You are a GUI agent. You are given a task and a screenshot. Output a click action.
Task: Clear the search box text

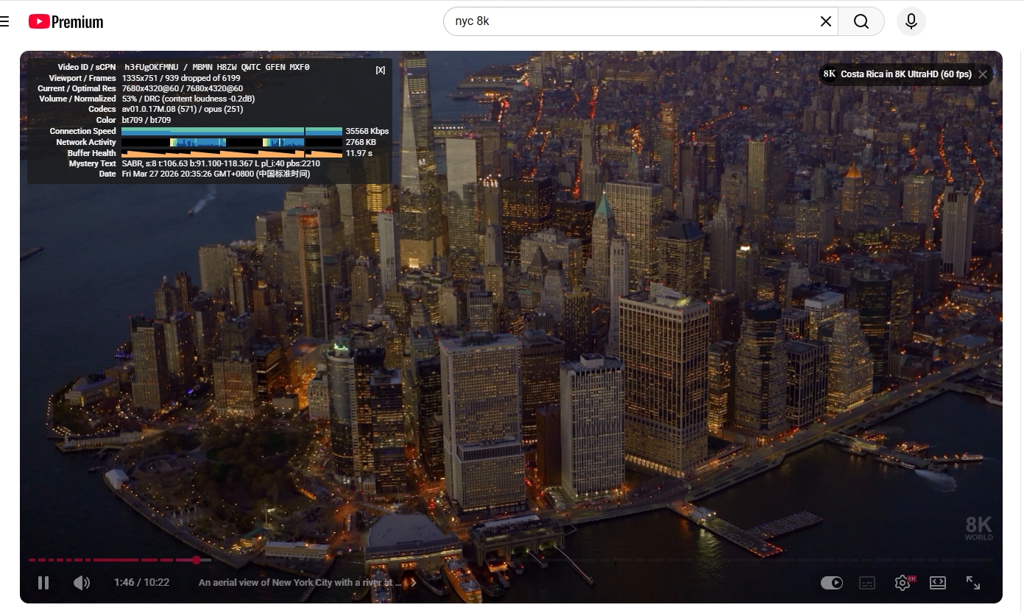pos(825,21)
